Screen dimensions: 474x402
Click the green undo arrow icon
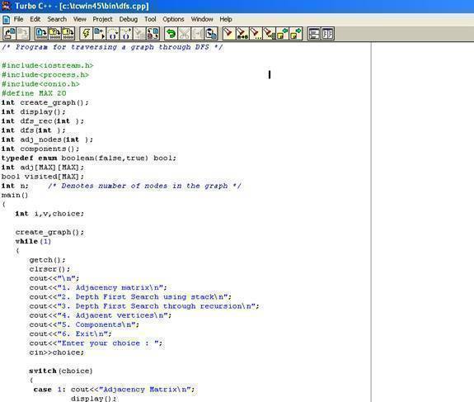tap(171, 33)
